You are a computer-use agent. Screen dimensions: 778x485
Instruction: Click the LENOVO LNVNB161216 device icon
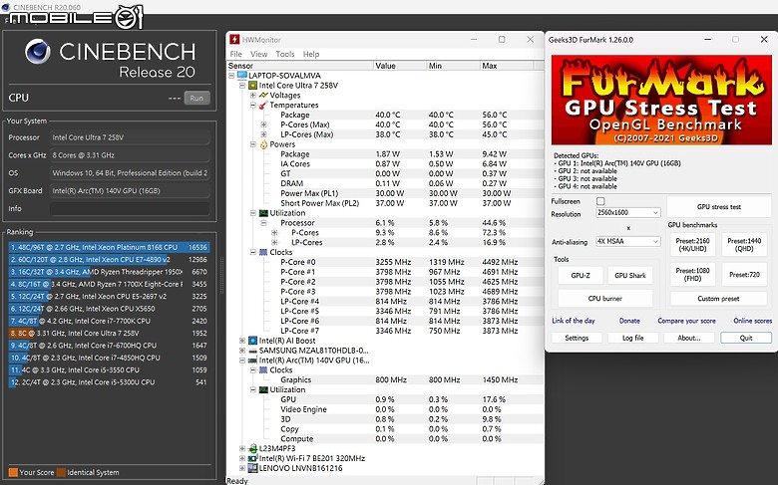pos(252,468)
